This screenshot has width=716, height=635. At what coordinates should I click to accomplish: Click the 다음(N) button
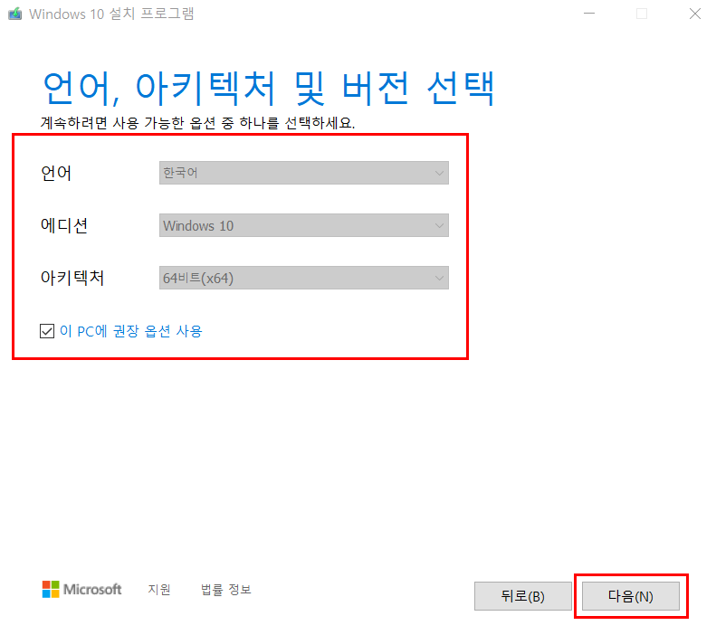pyautogui.click(x=631, y=596)
